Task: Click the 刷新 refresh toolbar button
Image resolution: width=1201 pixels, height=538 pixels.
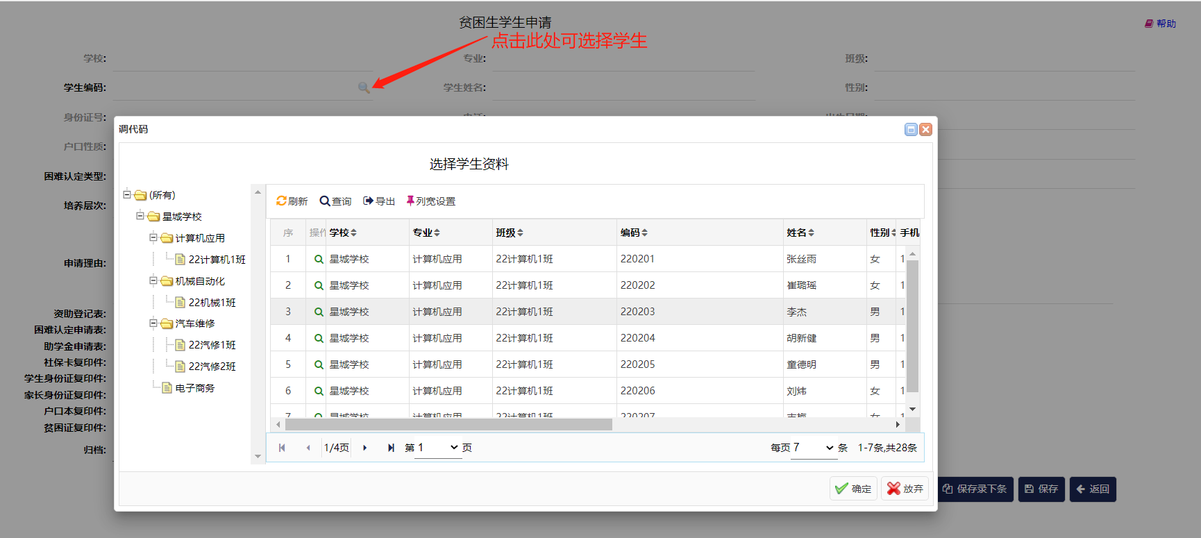Action: (x=292, y=201)
